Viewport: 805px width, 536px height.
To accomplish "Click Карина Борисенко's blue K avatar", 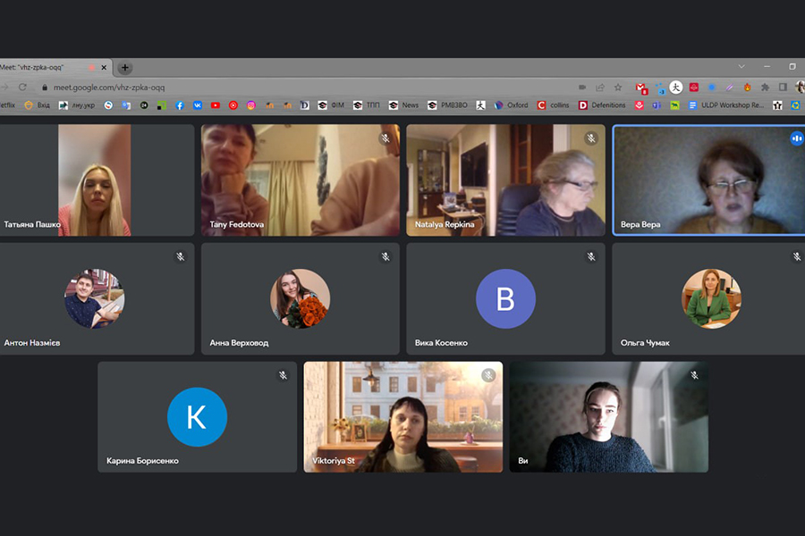I will (197, 417).
